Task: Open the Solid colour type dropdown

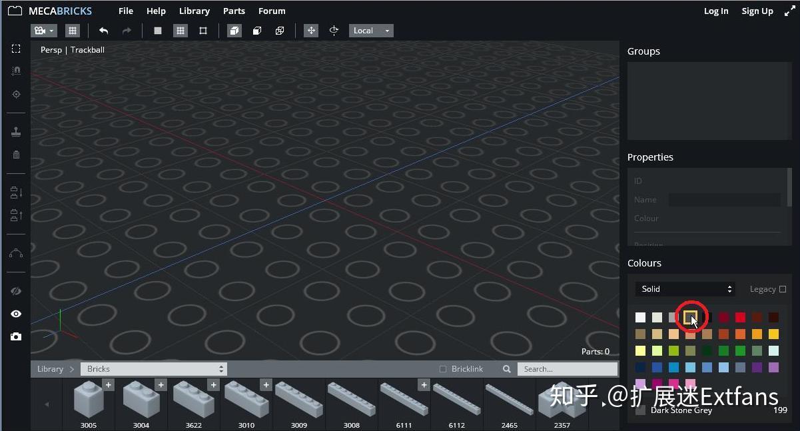Action: pyautogui.click(x=685, y=288)
